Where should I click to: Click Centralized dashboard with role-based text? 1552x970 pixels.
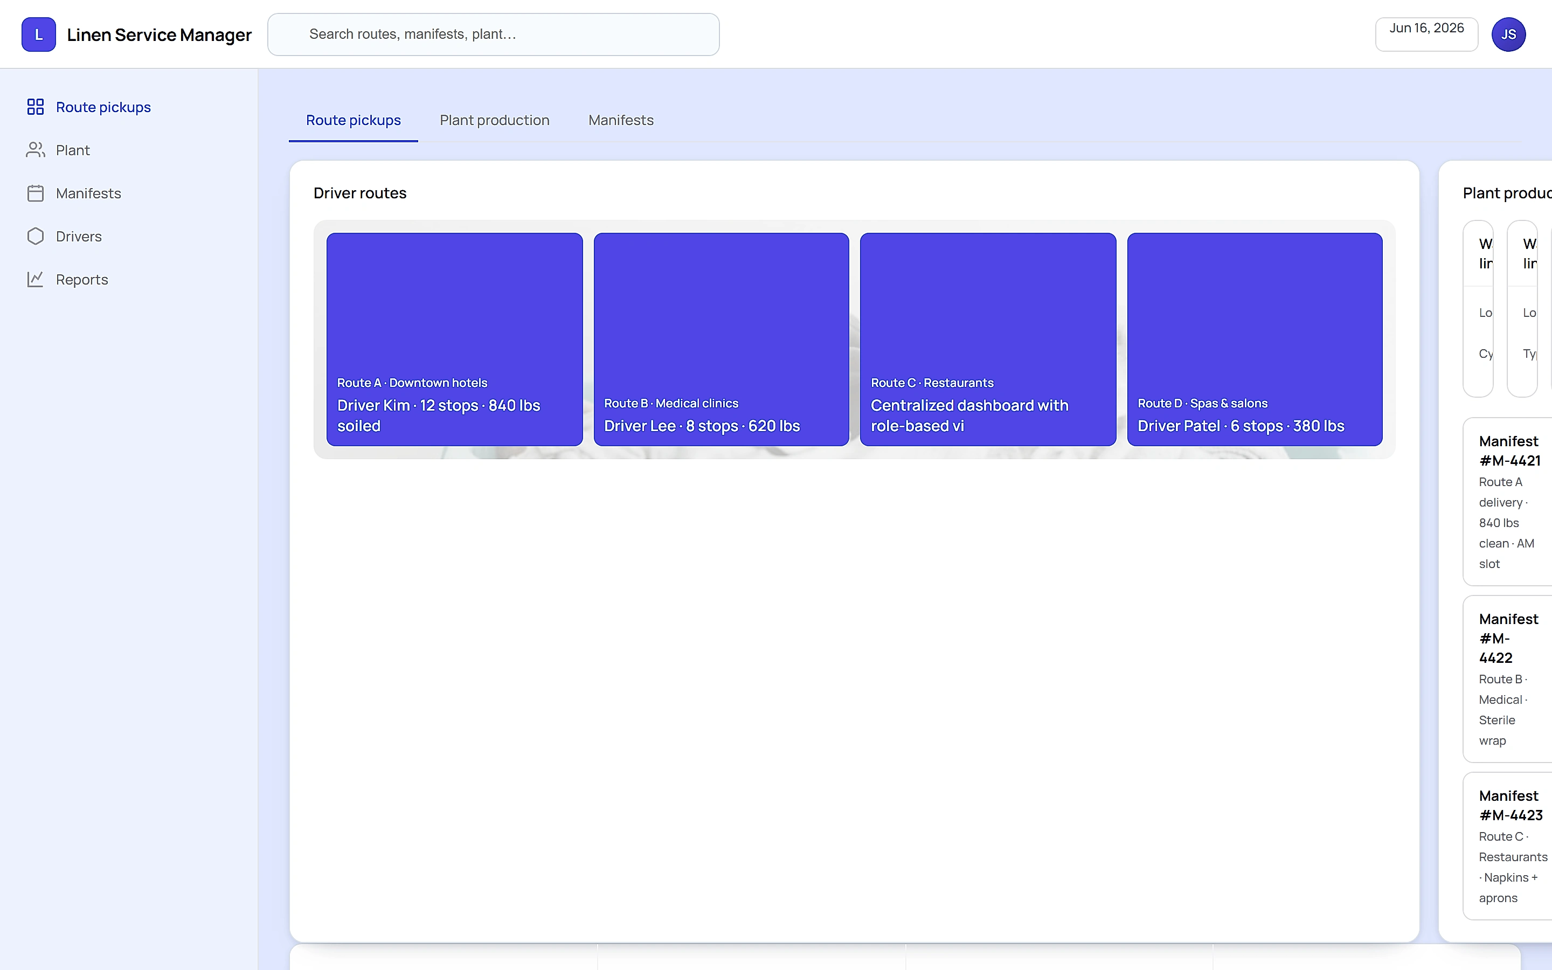tap(969, 415)
